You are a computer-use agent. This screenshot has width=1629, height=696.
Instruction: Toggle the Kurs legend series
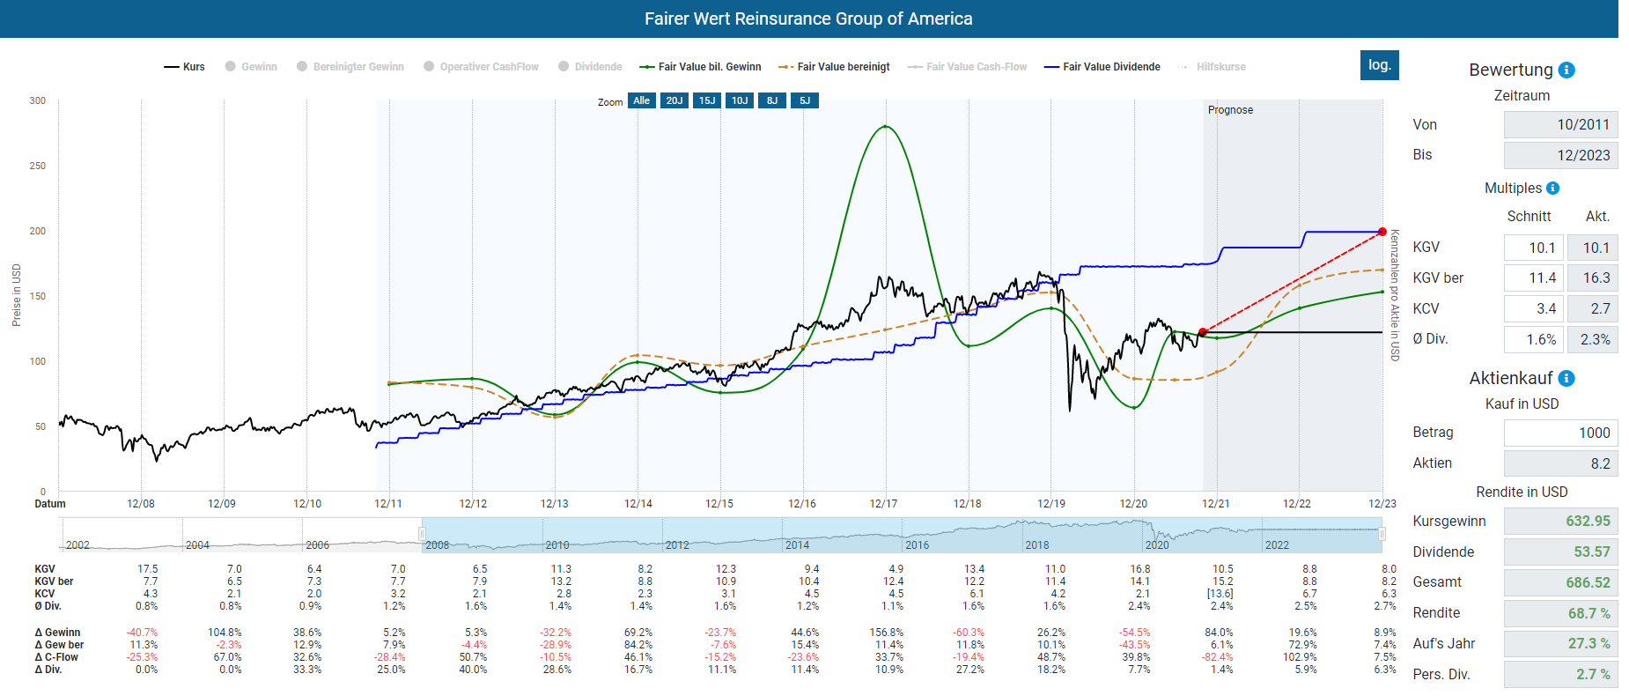[185, 67]
